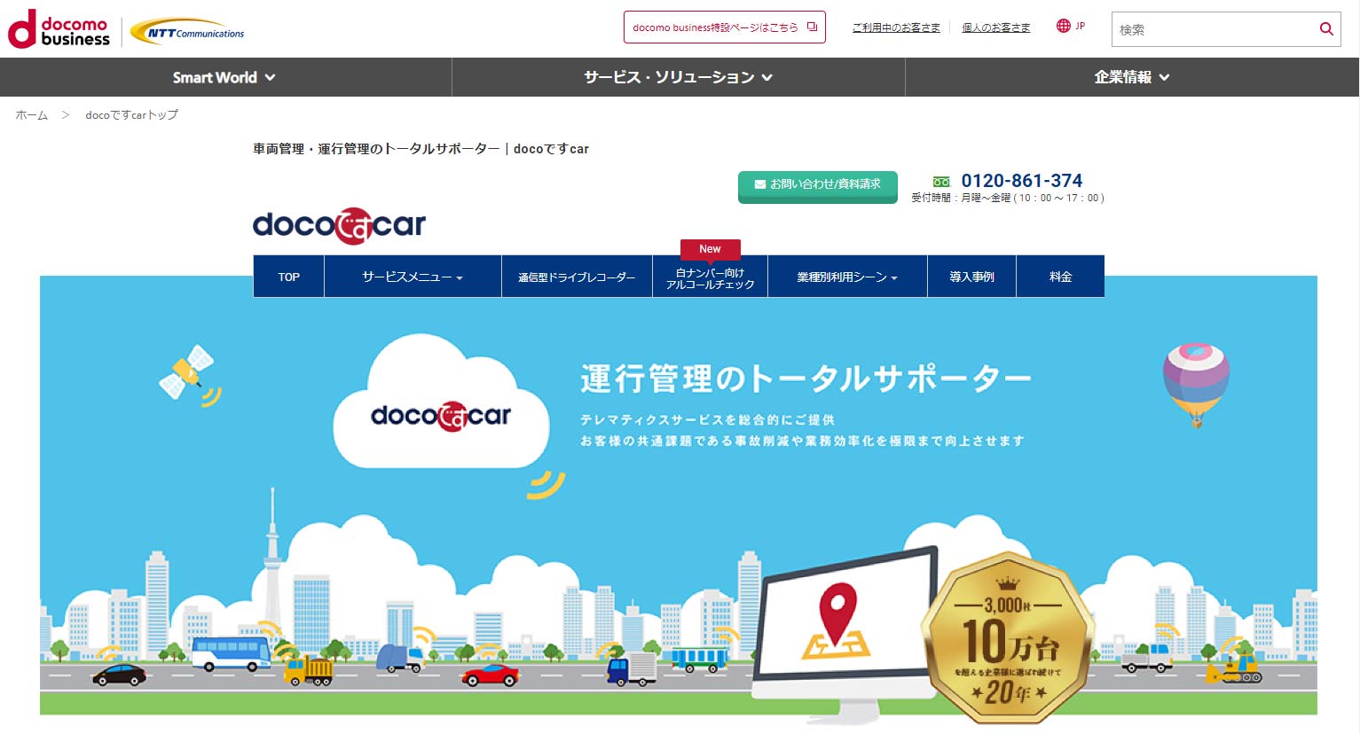Click the docoですcar logo above navigation
The image size is (1360, 734).
pyautogui.click(x=339, y=225)
